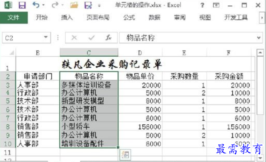
Task: Click the title cell 铁凡企业采购记录单
Action: click(x=112, y=64)
